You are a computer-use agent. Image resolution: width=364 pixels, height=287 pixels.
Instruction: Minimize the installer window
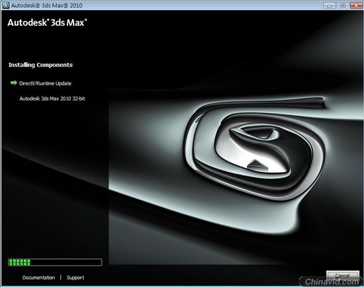330,5
